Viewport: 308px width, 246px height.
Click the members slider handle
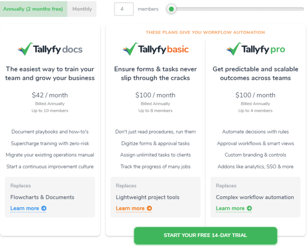coord(171,9)
